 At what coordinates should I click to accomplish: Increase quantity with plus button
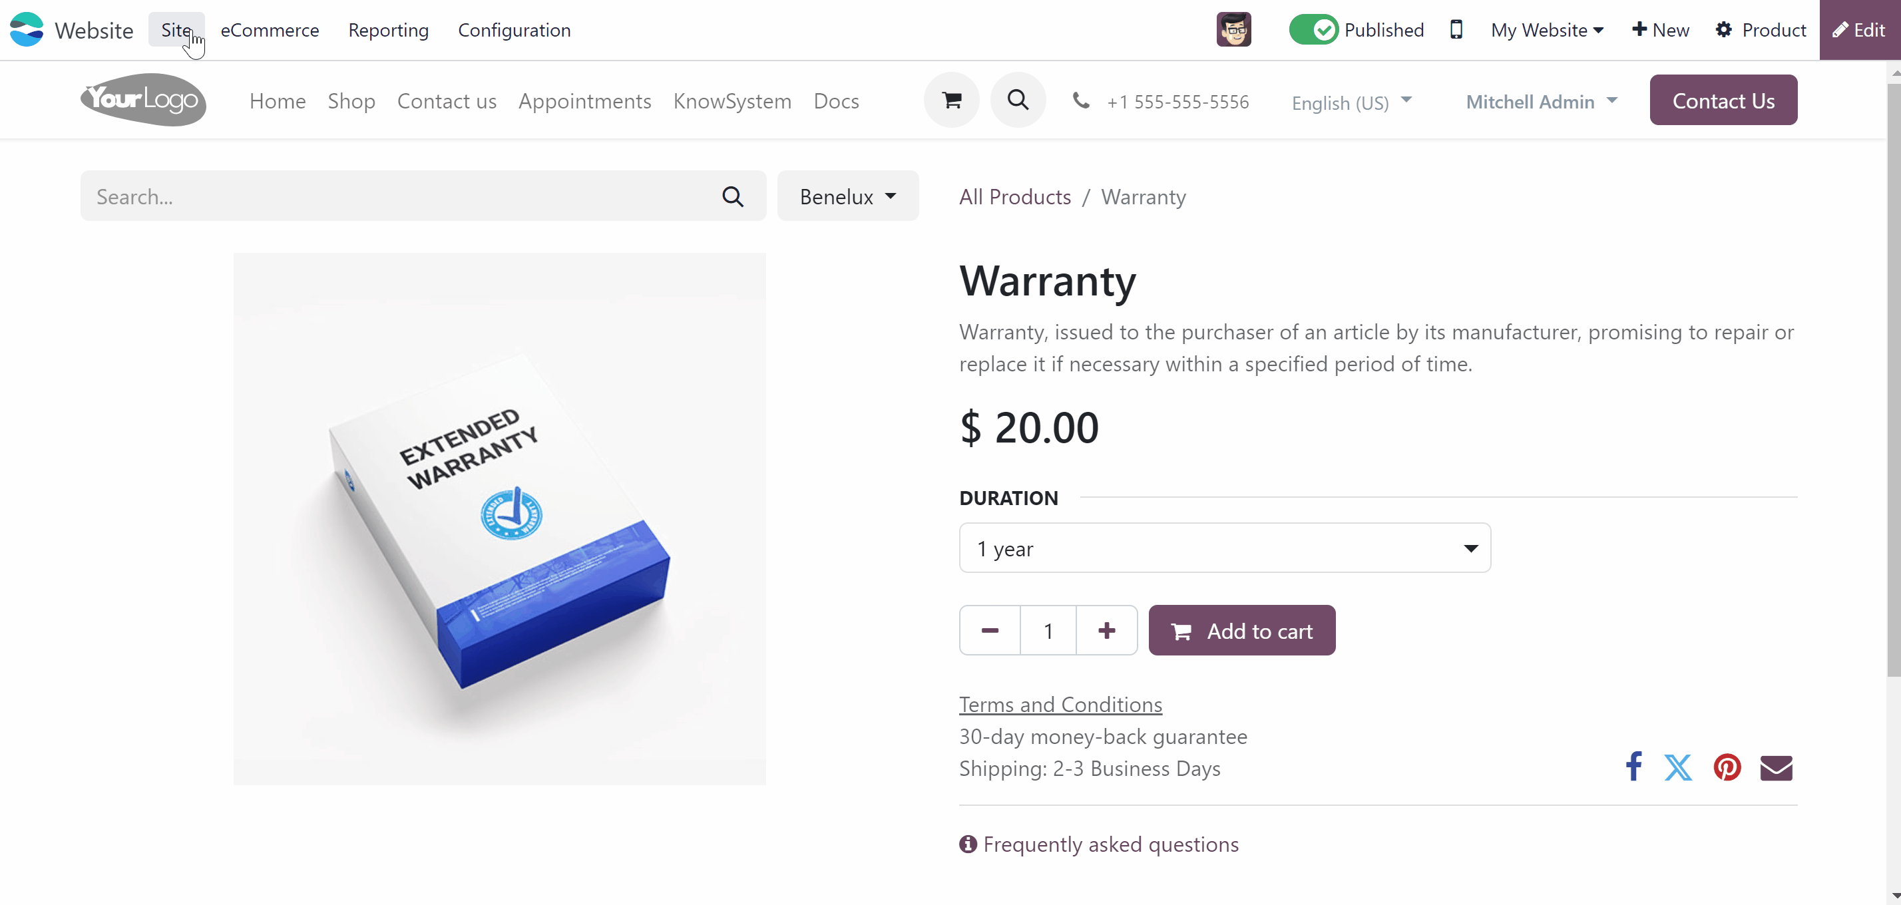[x=1106, y=631]
